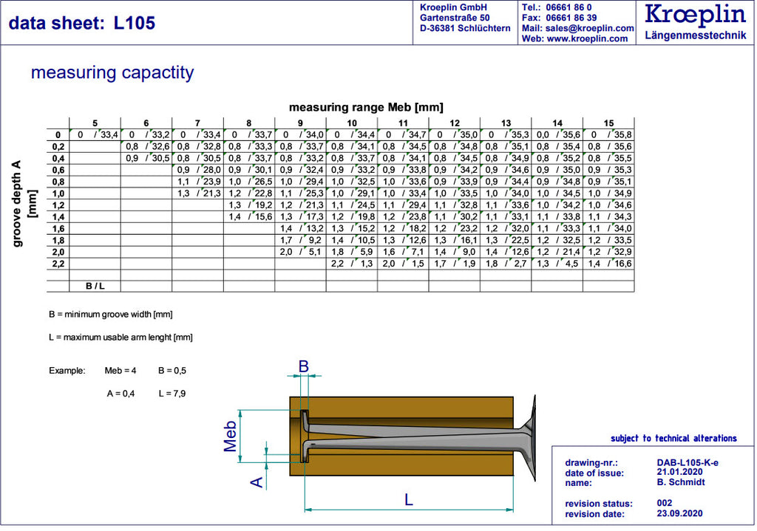Click the groove depth row label 2,2
Screen dimensions: 757x531
pyautogui.click(x=58, y=264)
